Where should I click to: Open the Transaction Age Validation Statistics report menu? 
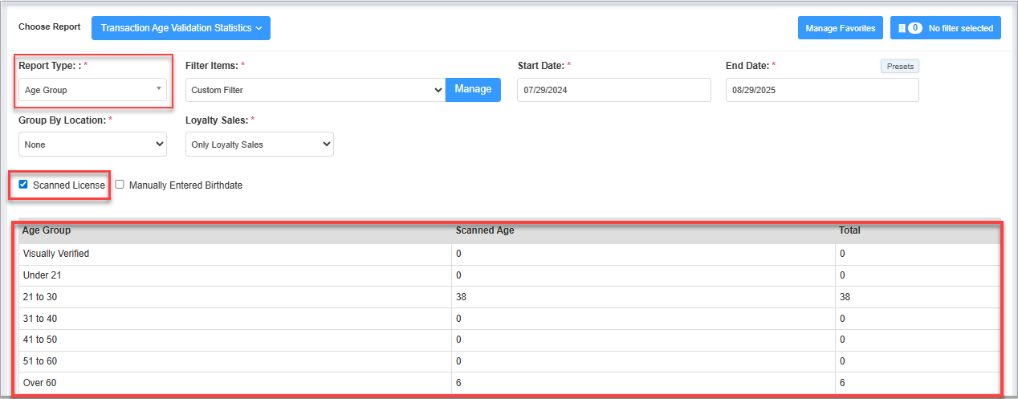tap(181, 28)
